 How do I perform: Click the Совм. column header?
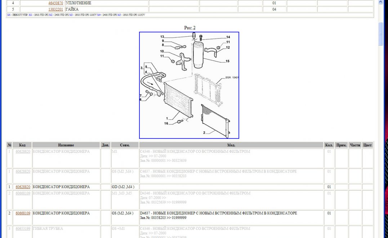125,145
